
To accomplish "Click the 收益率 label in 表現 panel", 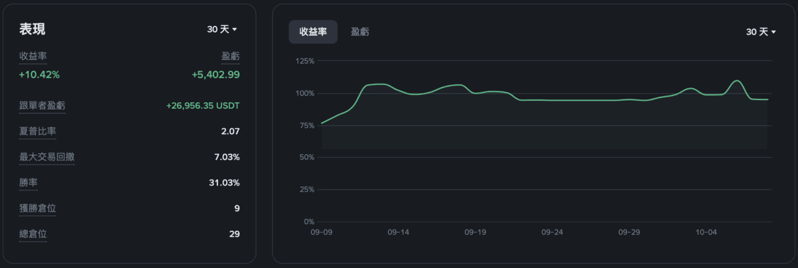I will (x=33, y=56).
